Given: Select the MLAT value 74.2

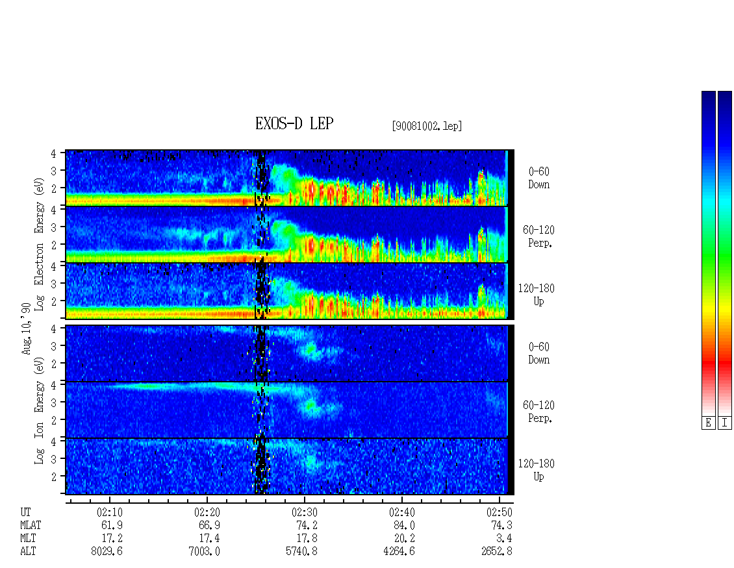Looking at the screenshot, I should coord(307,525).
